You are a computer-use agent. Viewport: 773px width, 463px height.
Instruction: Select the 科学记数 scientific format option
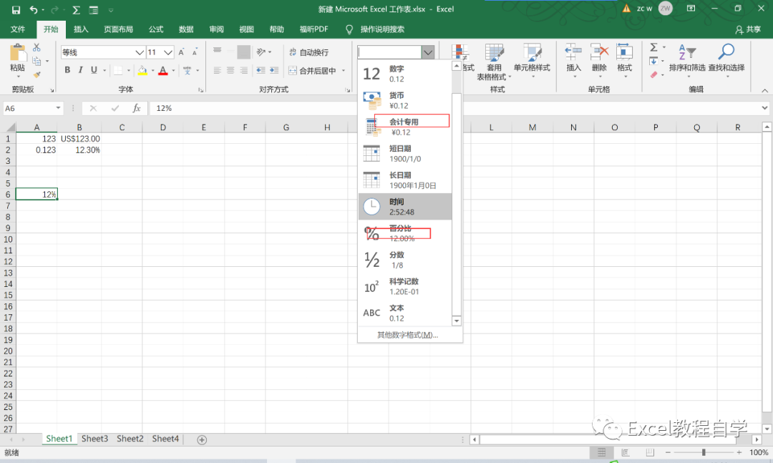pos(404,286)
